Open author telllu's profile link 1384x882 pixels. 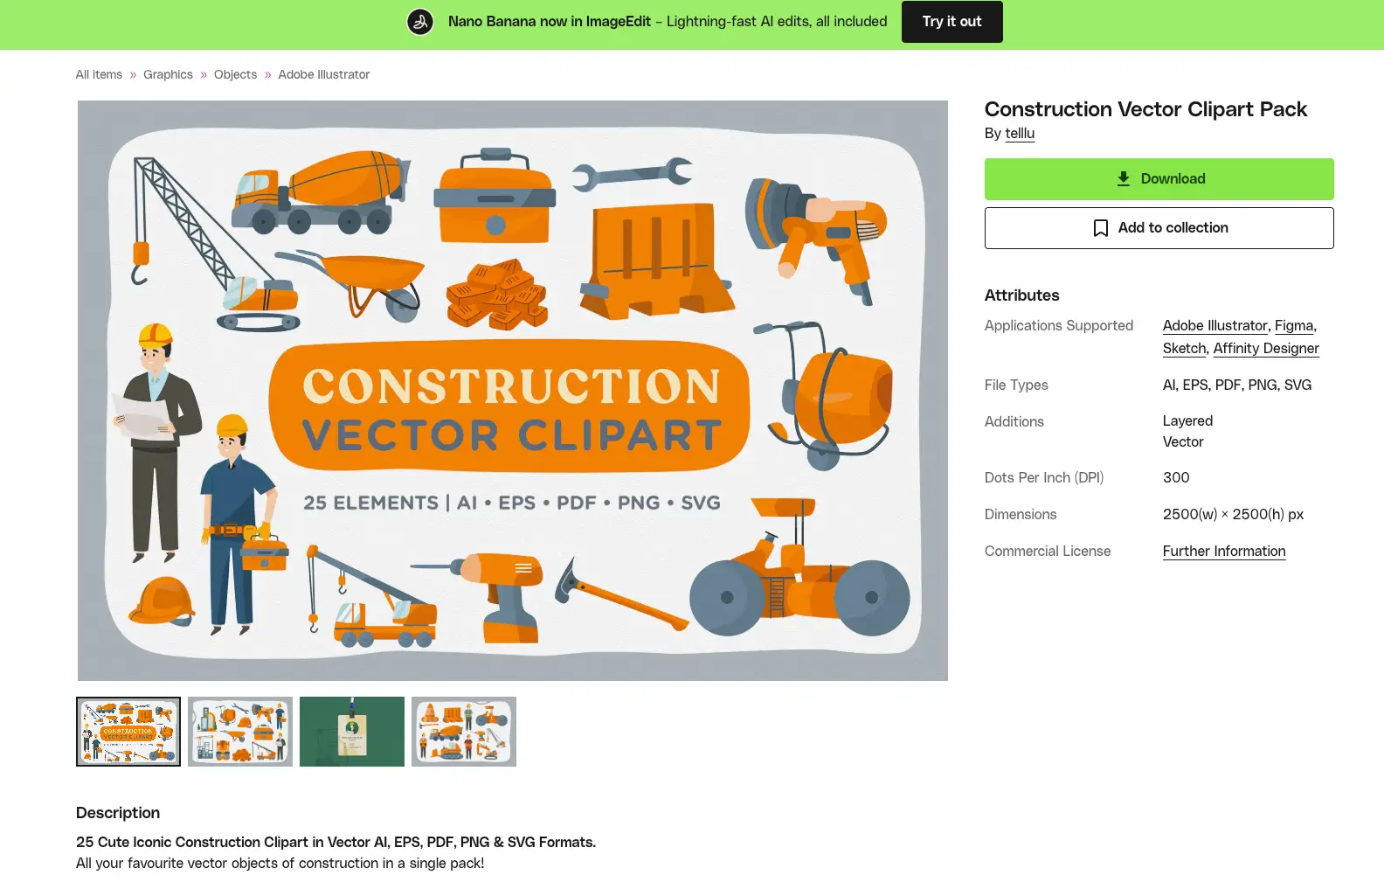coord(1020,134)
